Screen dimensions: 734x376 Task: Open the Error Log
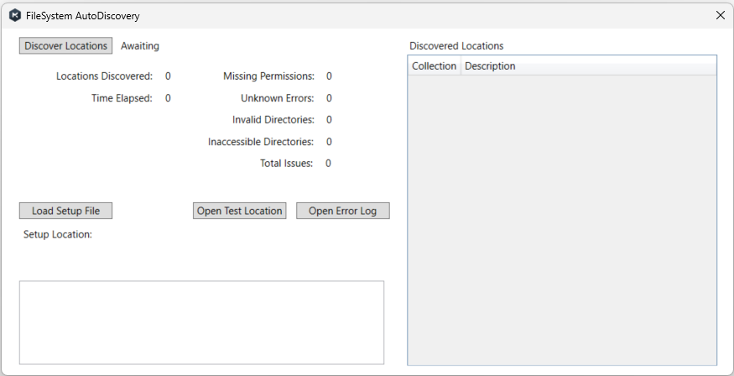click(x=342, y=211)
